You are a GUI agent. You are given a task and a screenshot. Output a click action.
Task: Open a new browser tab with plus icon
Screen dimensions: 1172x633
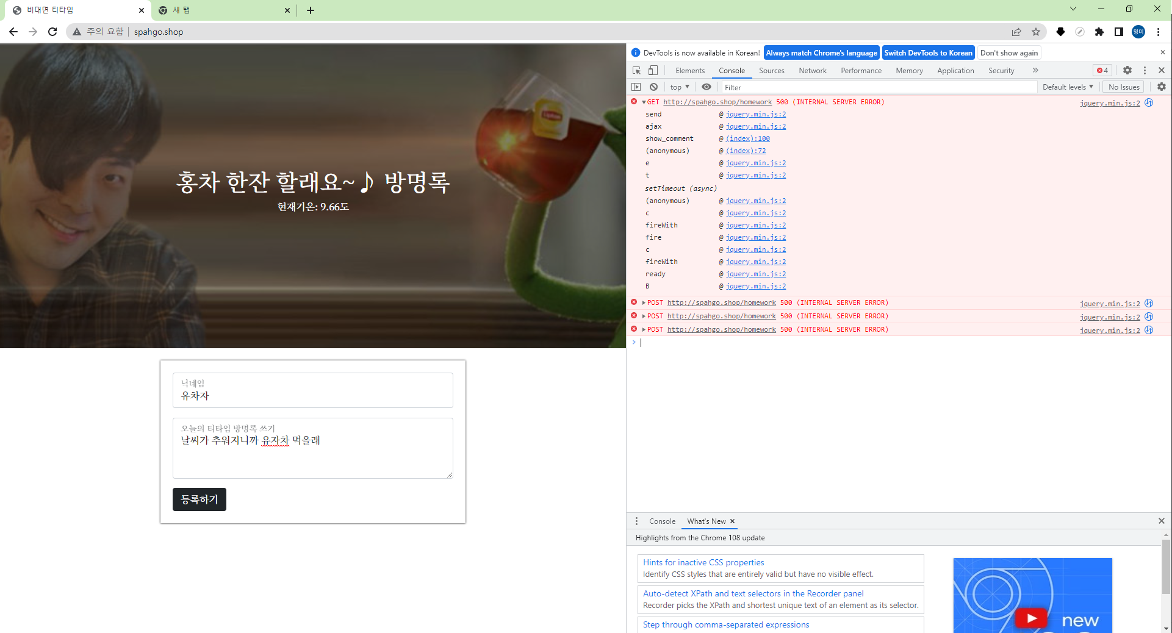click(x=311, y=10)
